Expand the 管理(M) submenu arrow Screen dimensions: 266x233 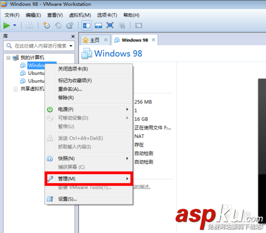pos(127,179)
